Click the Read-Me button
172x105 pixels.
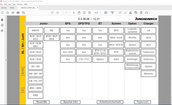[x=42, y=102]
